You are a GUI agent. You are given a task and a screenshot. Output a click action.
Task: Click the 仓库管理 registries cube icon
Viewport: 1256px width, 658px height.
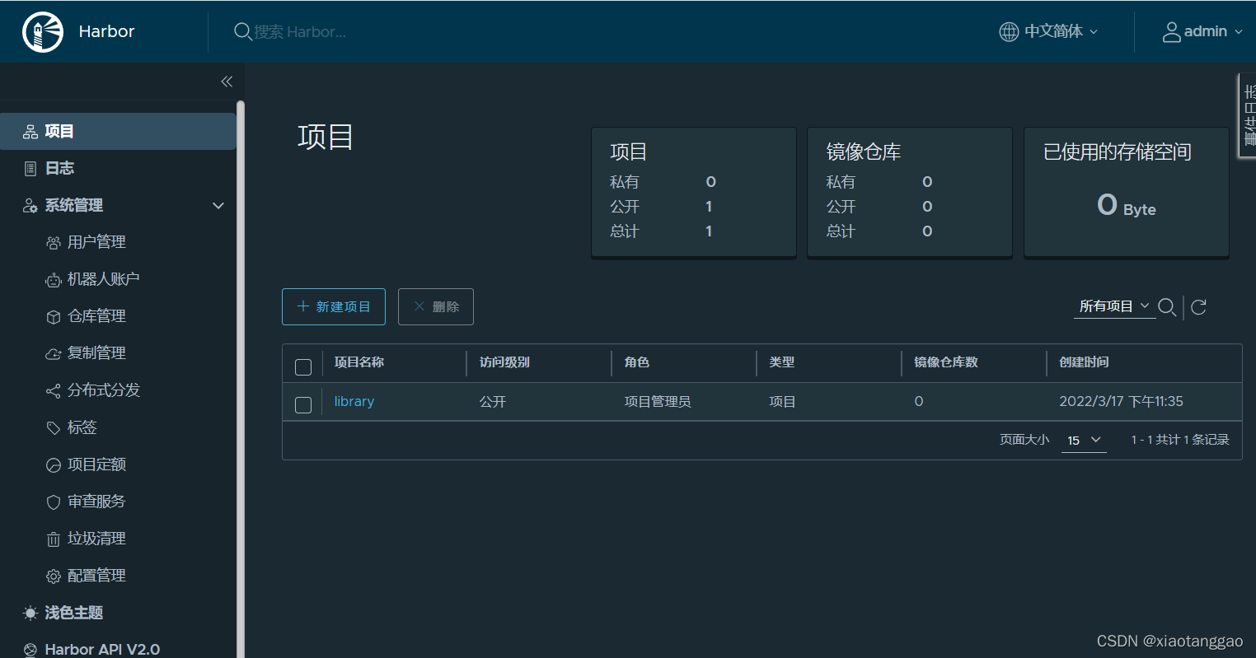(54, 317)
